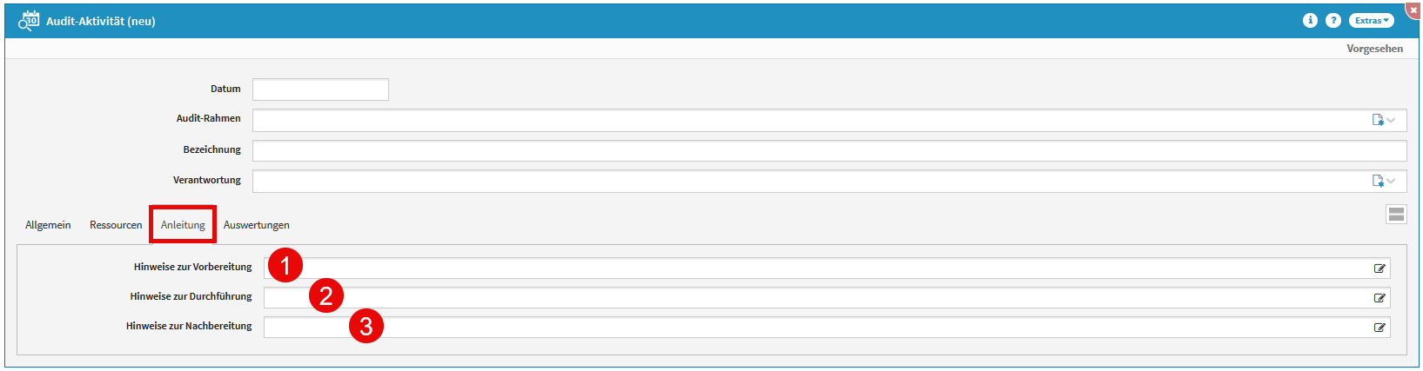This screenshot has height=371, width=1423.
Task: Expand the Verantwortung dropdown arrow
Action: click(x=1391, y=181)
